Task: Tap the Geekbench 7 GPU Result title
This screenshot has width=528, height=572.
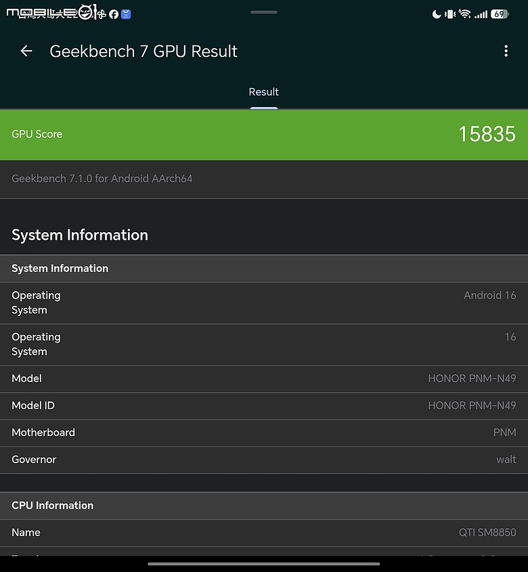Action: point(144,51)
